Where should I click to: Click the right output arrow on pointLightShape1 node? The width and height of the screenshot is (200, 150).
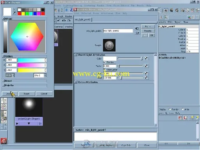[40, 123]
